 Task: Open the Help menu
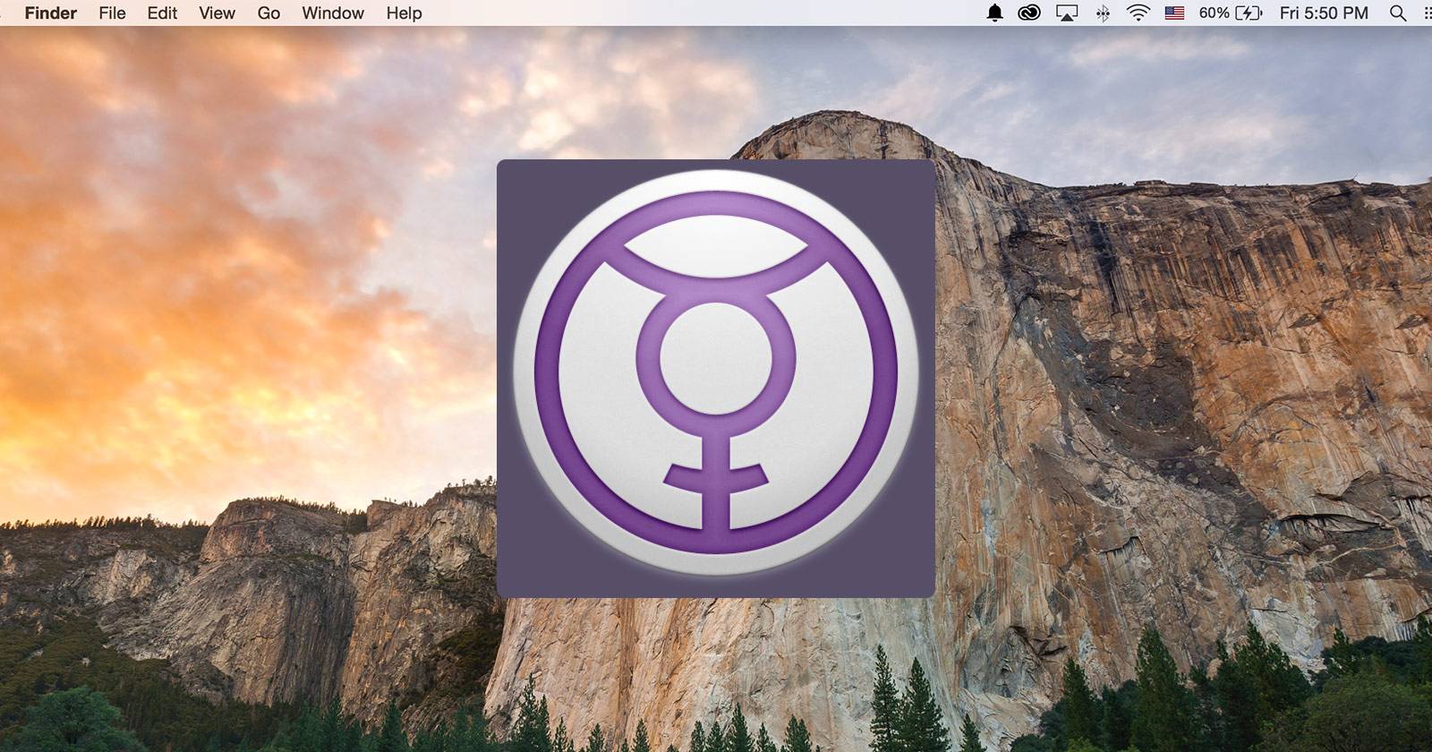click(404, 13)
